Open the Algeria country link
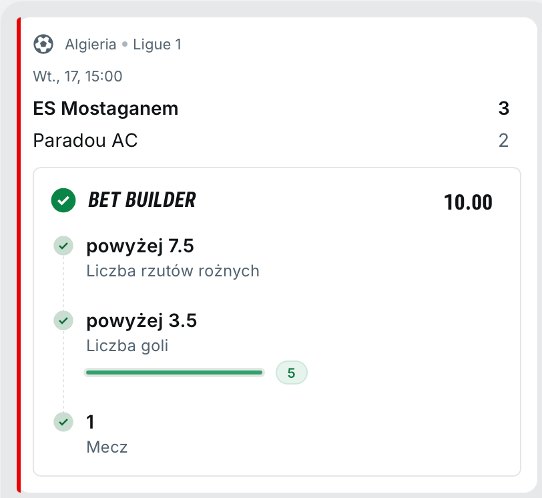This screenshot has width=542, height=498. (91, 45)
